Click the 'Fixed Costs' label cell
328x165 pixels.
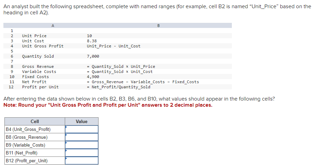coord(35,77)
